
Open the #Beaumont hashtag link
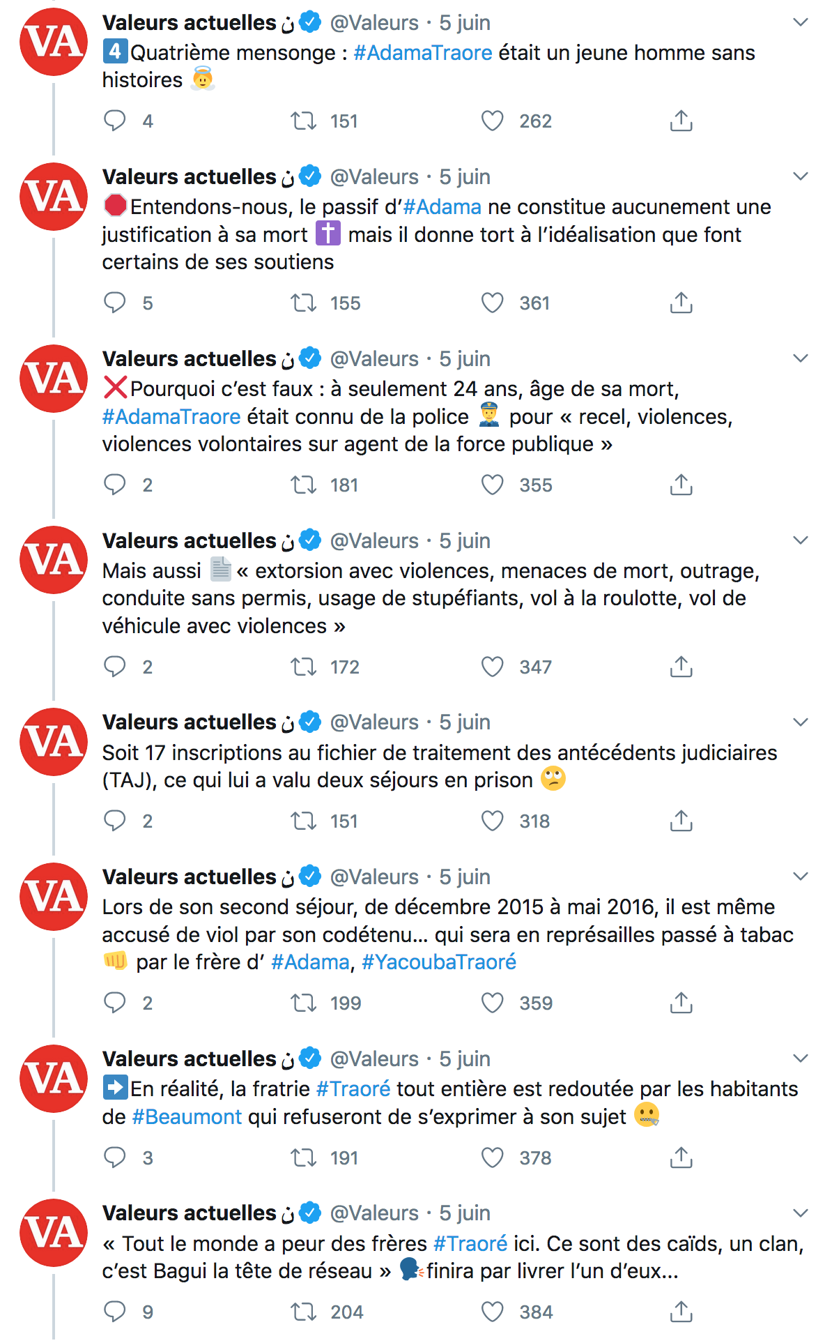[x=187, y=1116]
